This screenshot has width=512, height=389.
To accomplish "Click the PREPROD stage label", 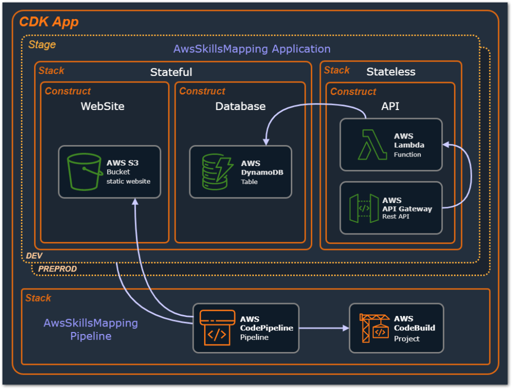I will tap(58, 269).
